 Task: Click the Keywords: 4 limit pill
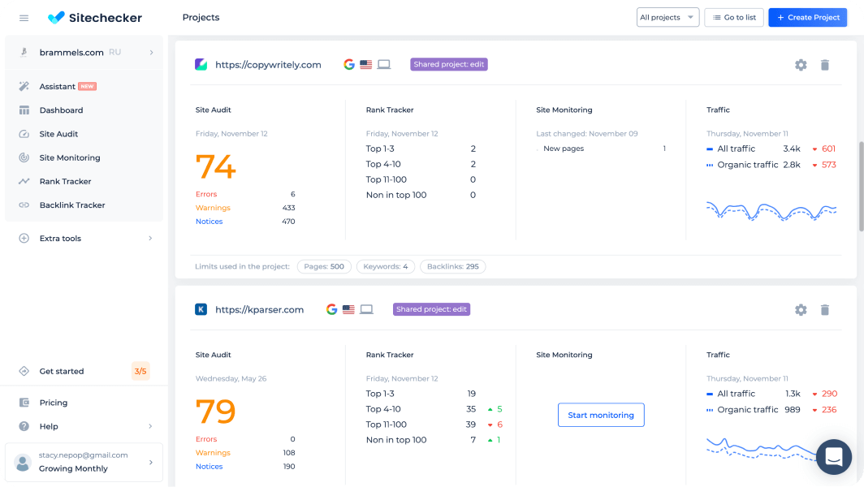click(x=385, y=267)
